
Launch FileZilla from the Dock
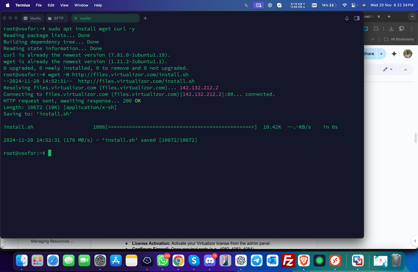pos(288,260)
